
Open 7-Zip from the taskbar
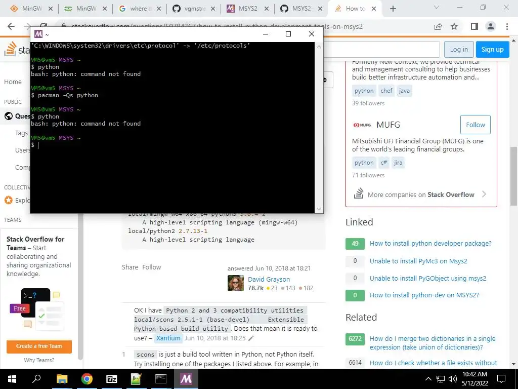(x=111, y=379)
